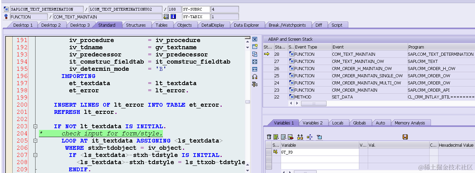Click the stack icon of CRM_ORDER_MAINTAIN row

[x=291, y=90]
